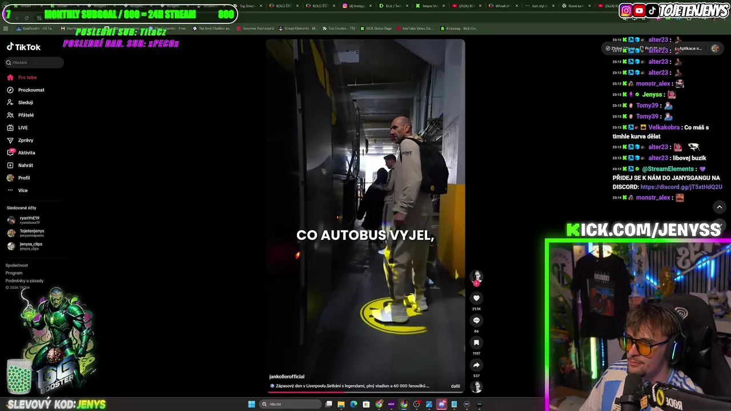The height and width of the screenshot is (411, 731).
Task: Open the Windows Start menu
Action: coord(251,404)
